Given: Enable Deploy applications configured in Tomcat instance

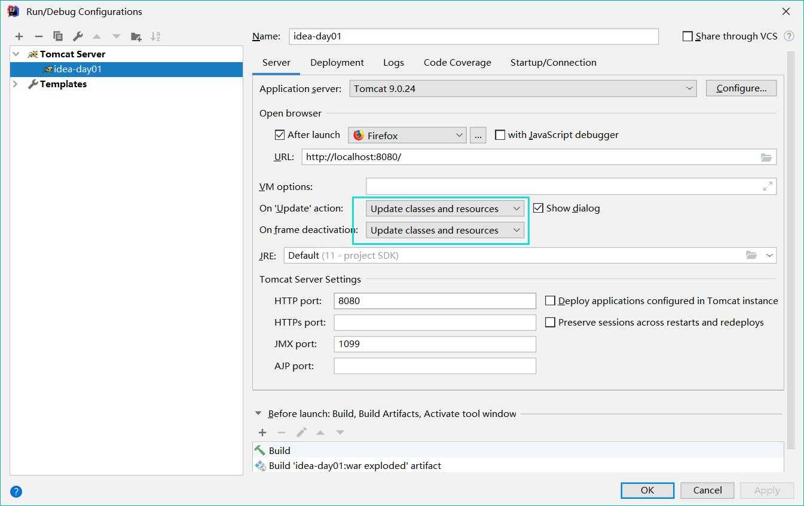Looking at the screenshot, I should pos(551,300).
